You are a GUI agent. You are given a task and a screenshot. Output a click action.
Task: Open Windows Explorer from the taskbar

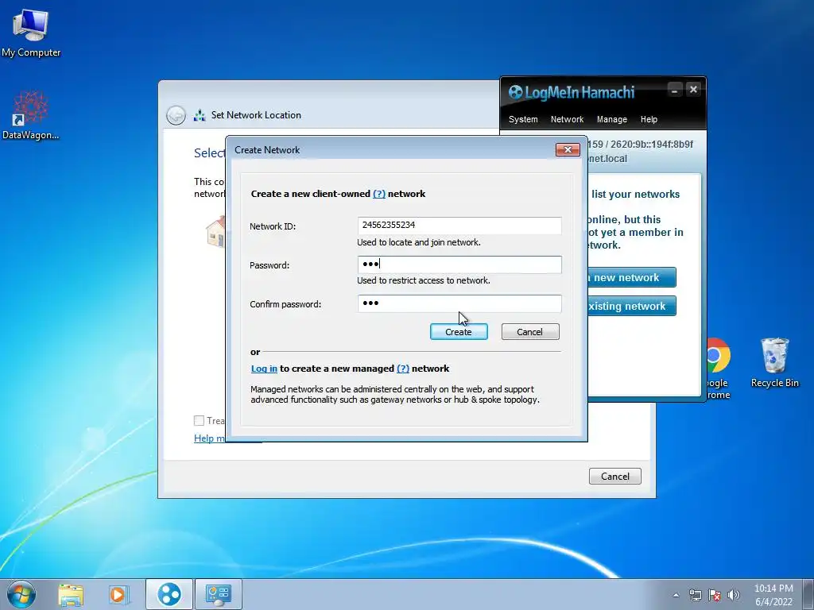[x=71, y=594]
